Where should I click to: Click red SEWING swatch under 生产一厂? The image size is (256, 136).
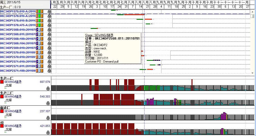[2, 82]
